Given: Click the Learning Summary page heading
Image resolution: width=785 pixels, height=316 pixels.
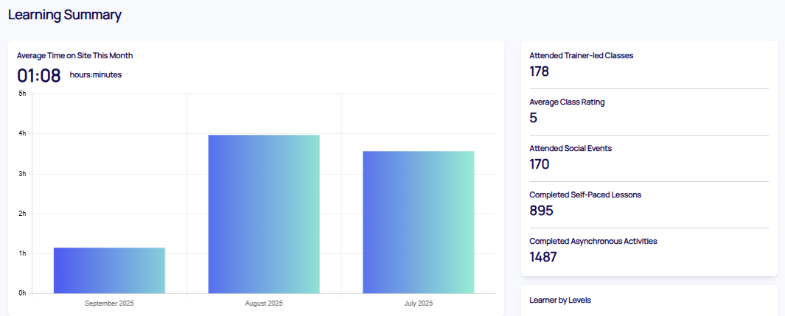Looking at the screenshot, I should [65, 15].
